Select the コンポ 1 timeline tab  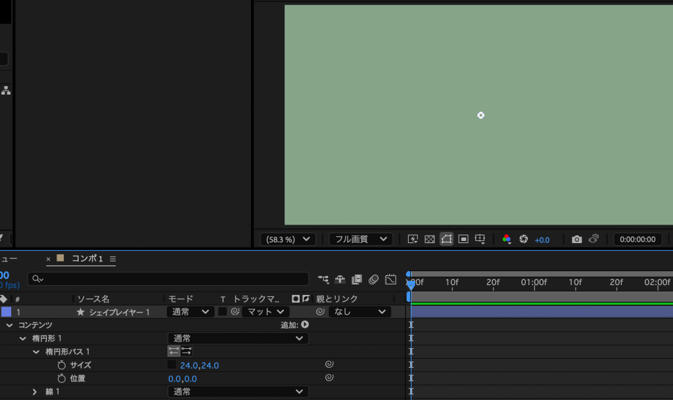coord(87,259)
